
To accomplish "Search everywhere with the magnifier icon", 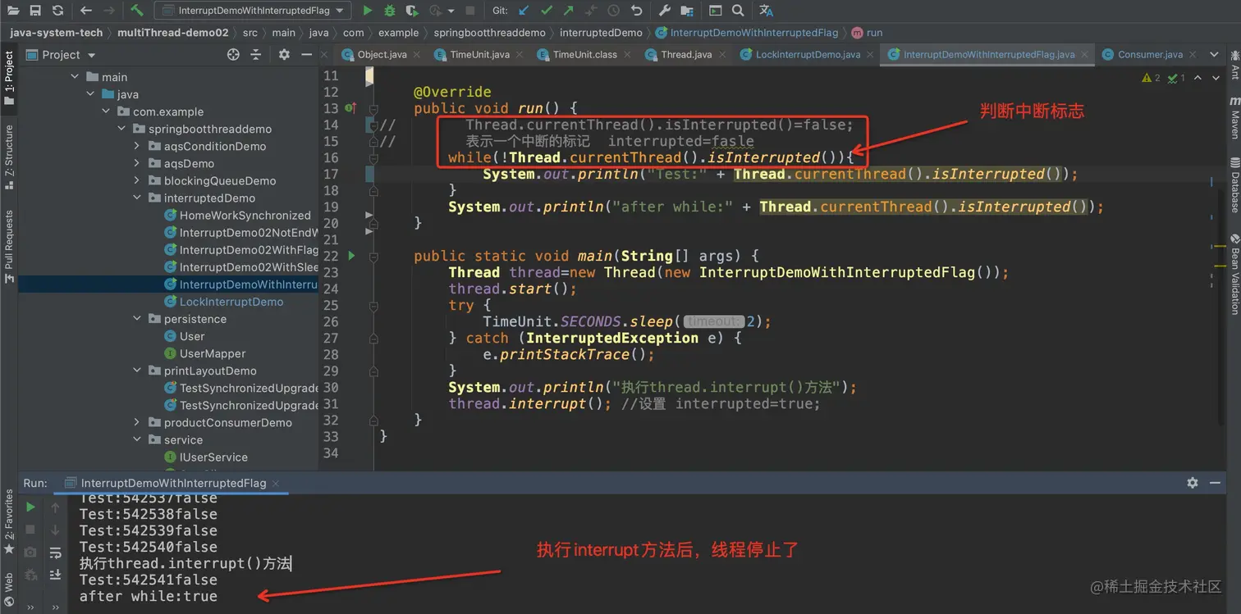I will [x=738, y=11].
